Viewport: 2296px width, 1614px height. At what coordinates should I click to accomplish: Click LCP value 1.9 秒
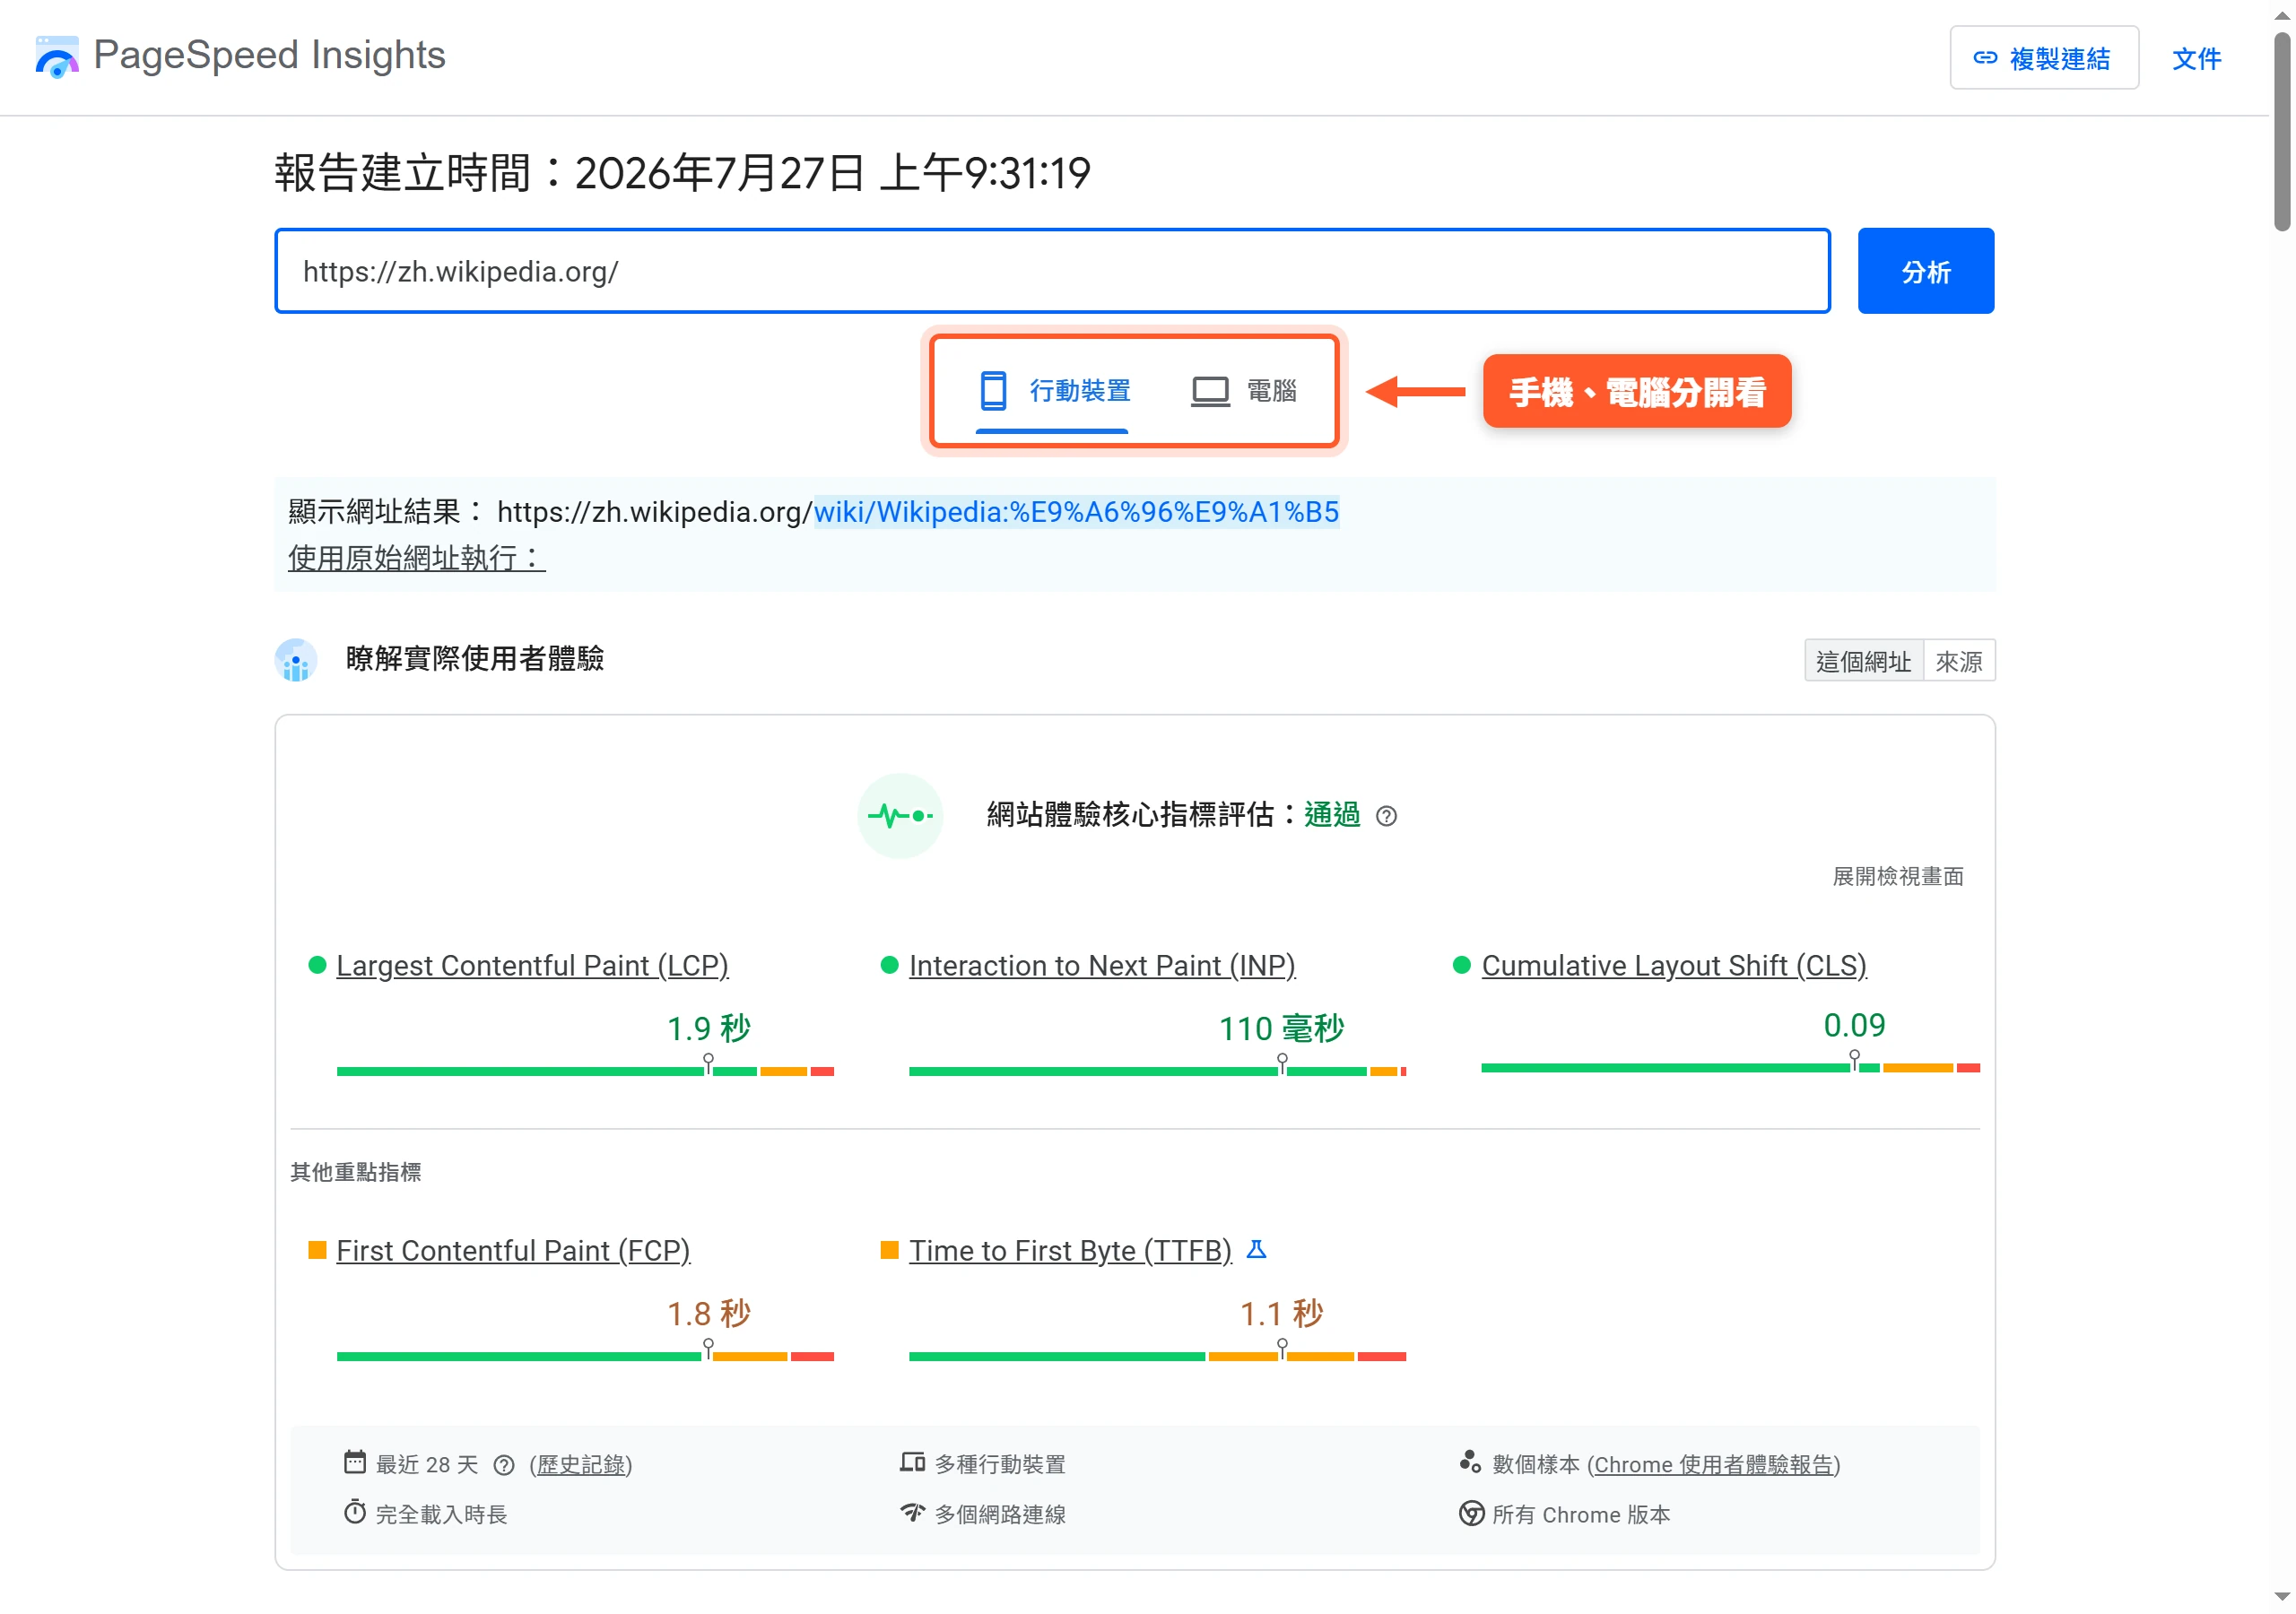click(708, 1028)
